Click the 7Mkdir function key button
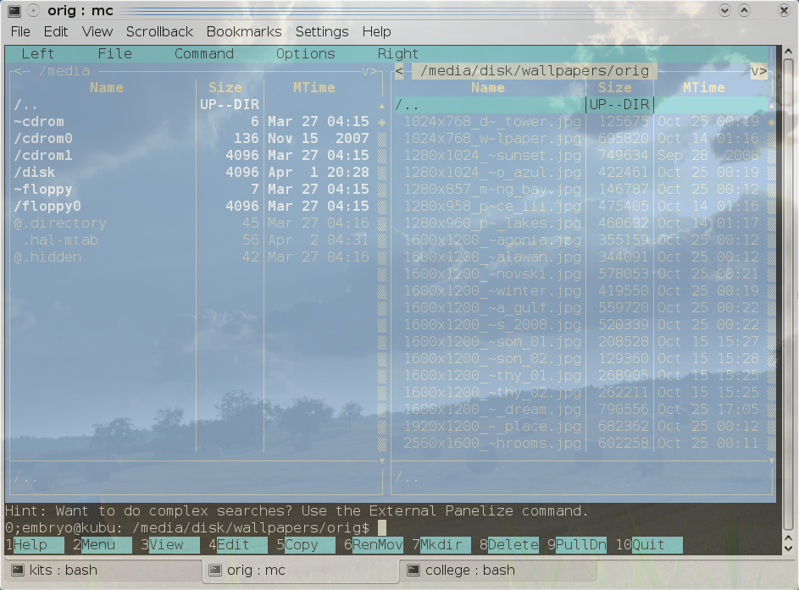799x590 pixels. [x=441, y=544]
